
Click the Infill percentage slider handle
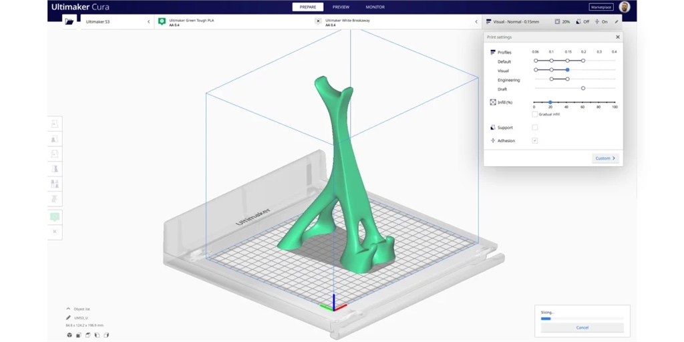(550, 102)
